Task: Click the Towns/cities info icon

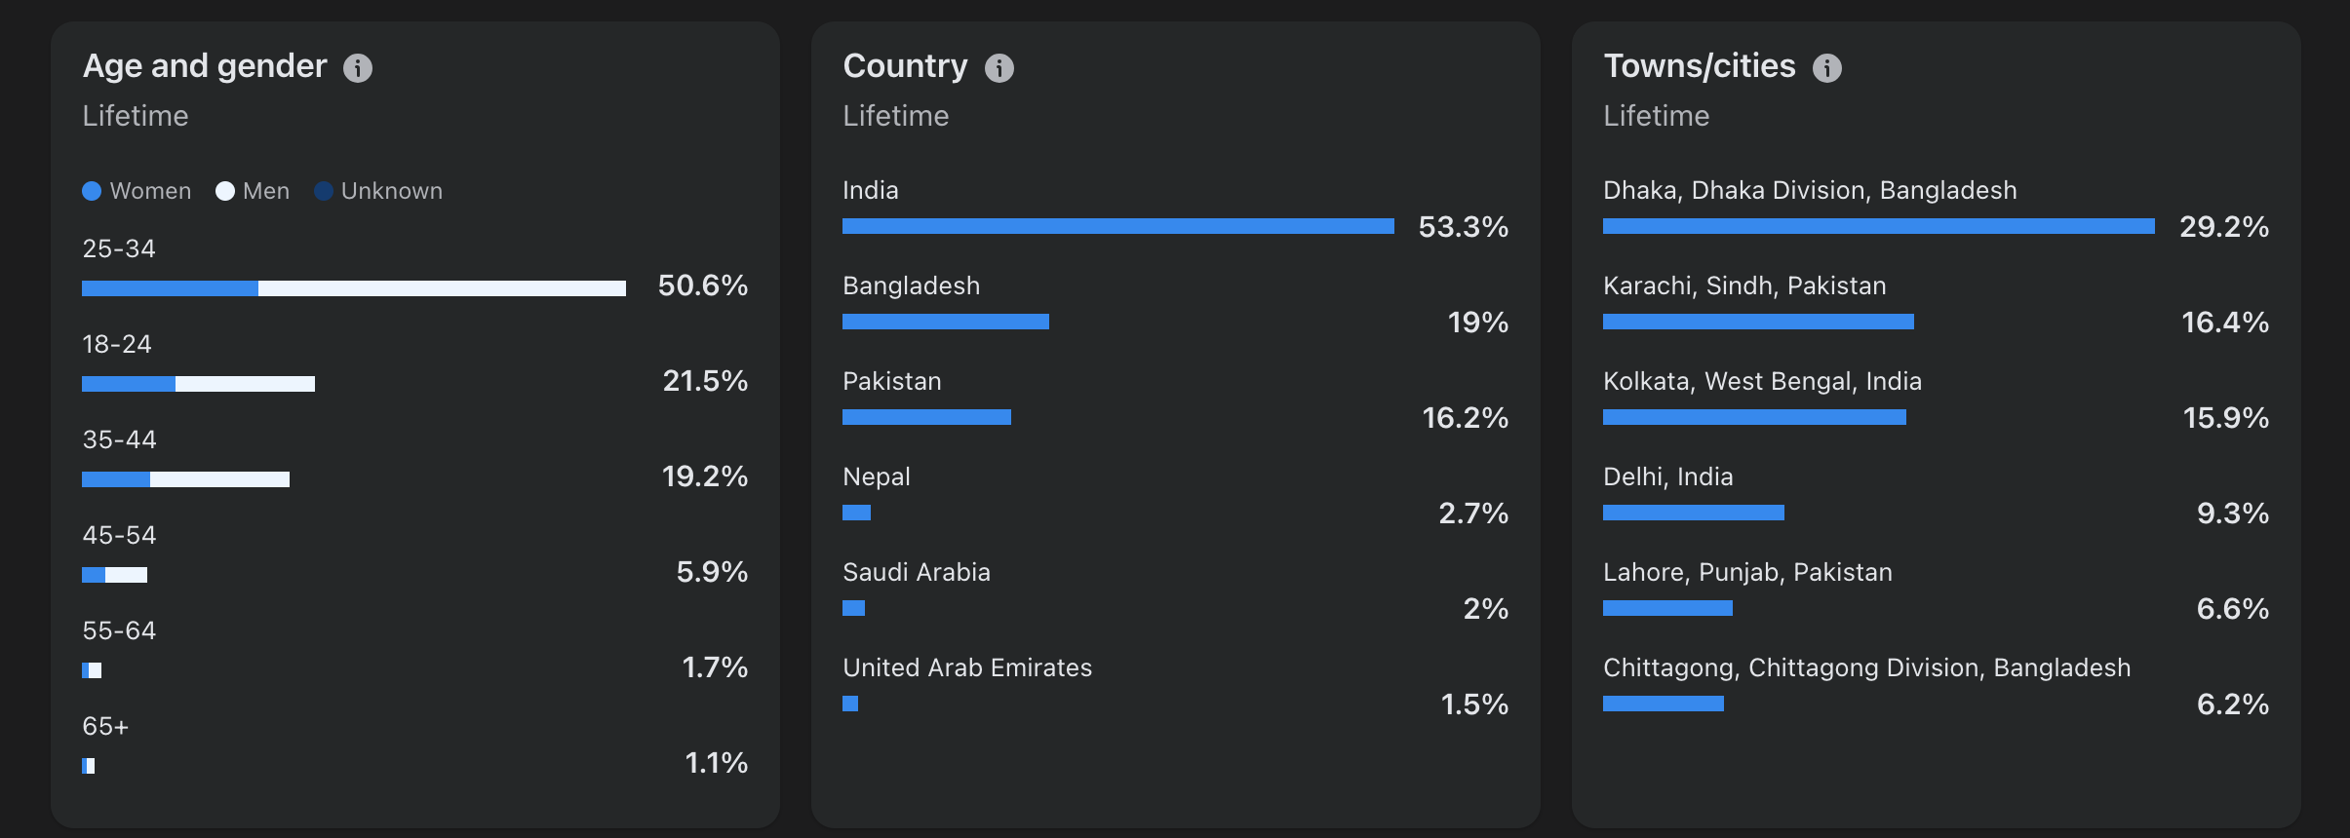Action: 1827,68
